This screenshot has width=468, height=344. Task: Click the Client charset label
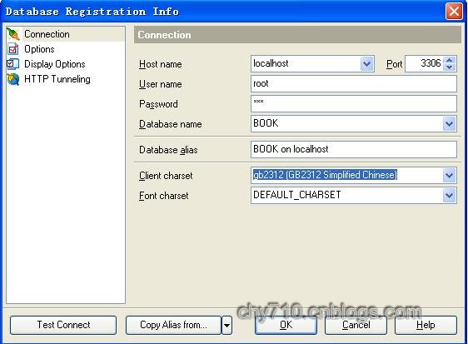click(166, 176)
